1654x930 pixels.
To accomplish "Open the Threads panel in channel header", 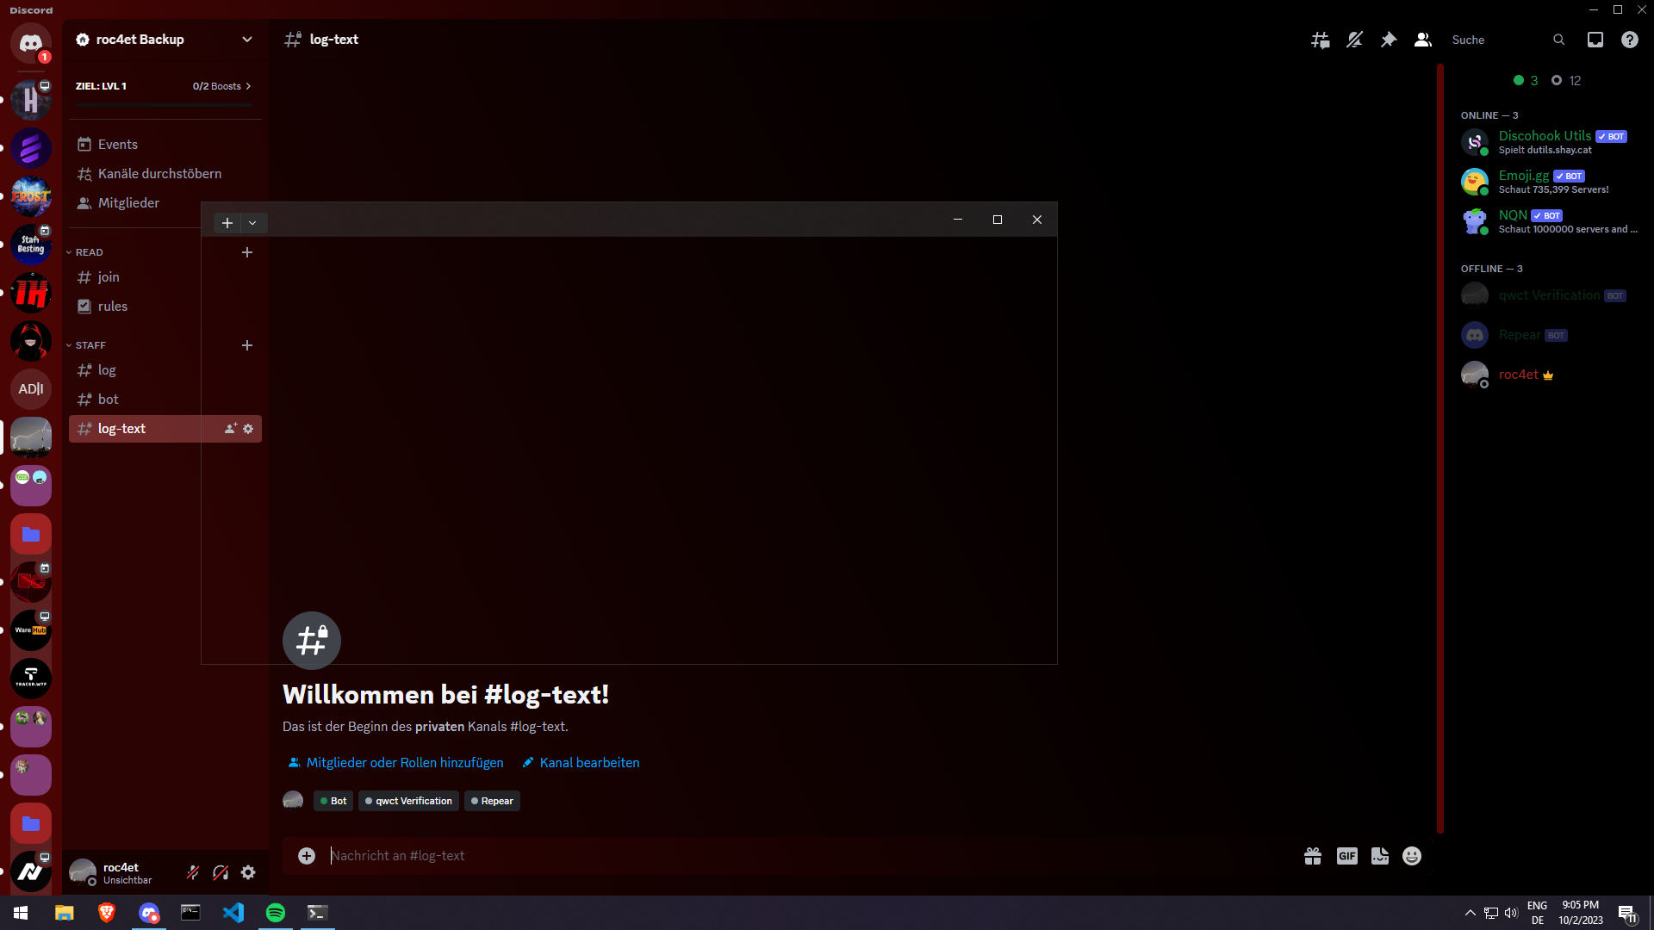I will pyautogui.click(x=1320, y=40).
